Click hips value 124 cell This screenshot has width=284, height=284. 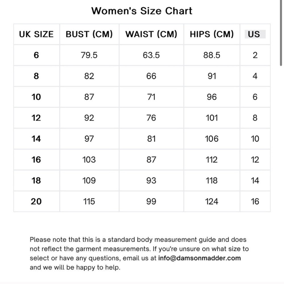click(x=212, y=201)
